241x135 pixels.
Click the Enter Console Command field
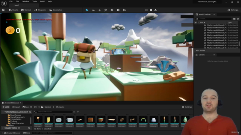[52, 133]
